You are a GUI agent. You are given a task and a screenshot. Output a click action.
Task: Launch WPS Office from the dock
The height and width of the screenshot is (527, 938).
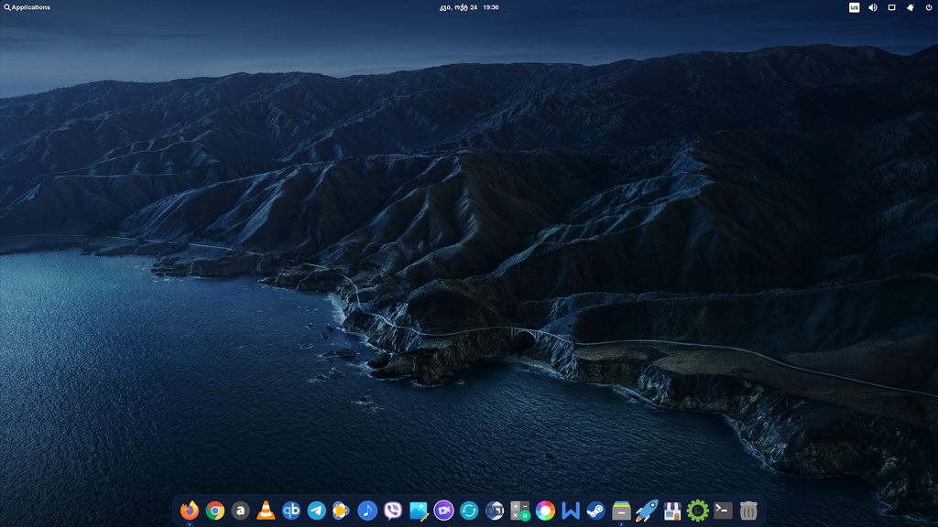pos(571,511)
